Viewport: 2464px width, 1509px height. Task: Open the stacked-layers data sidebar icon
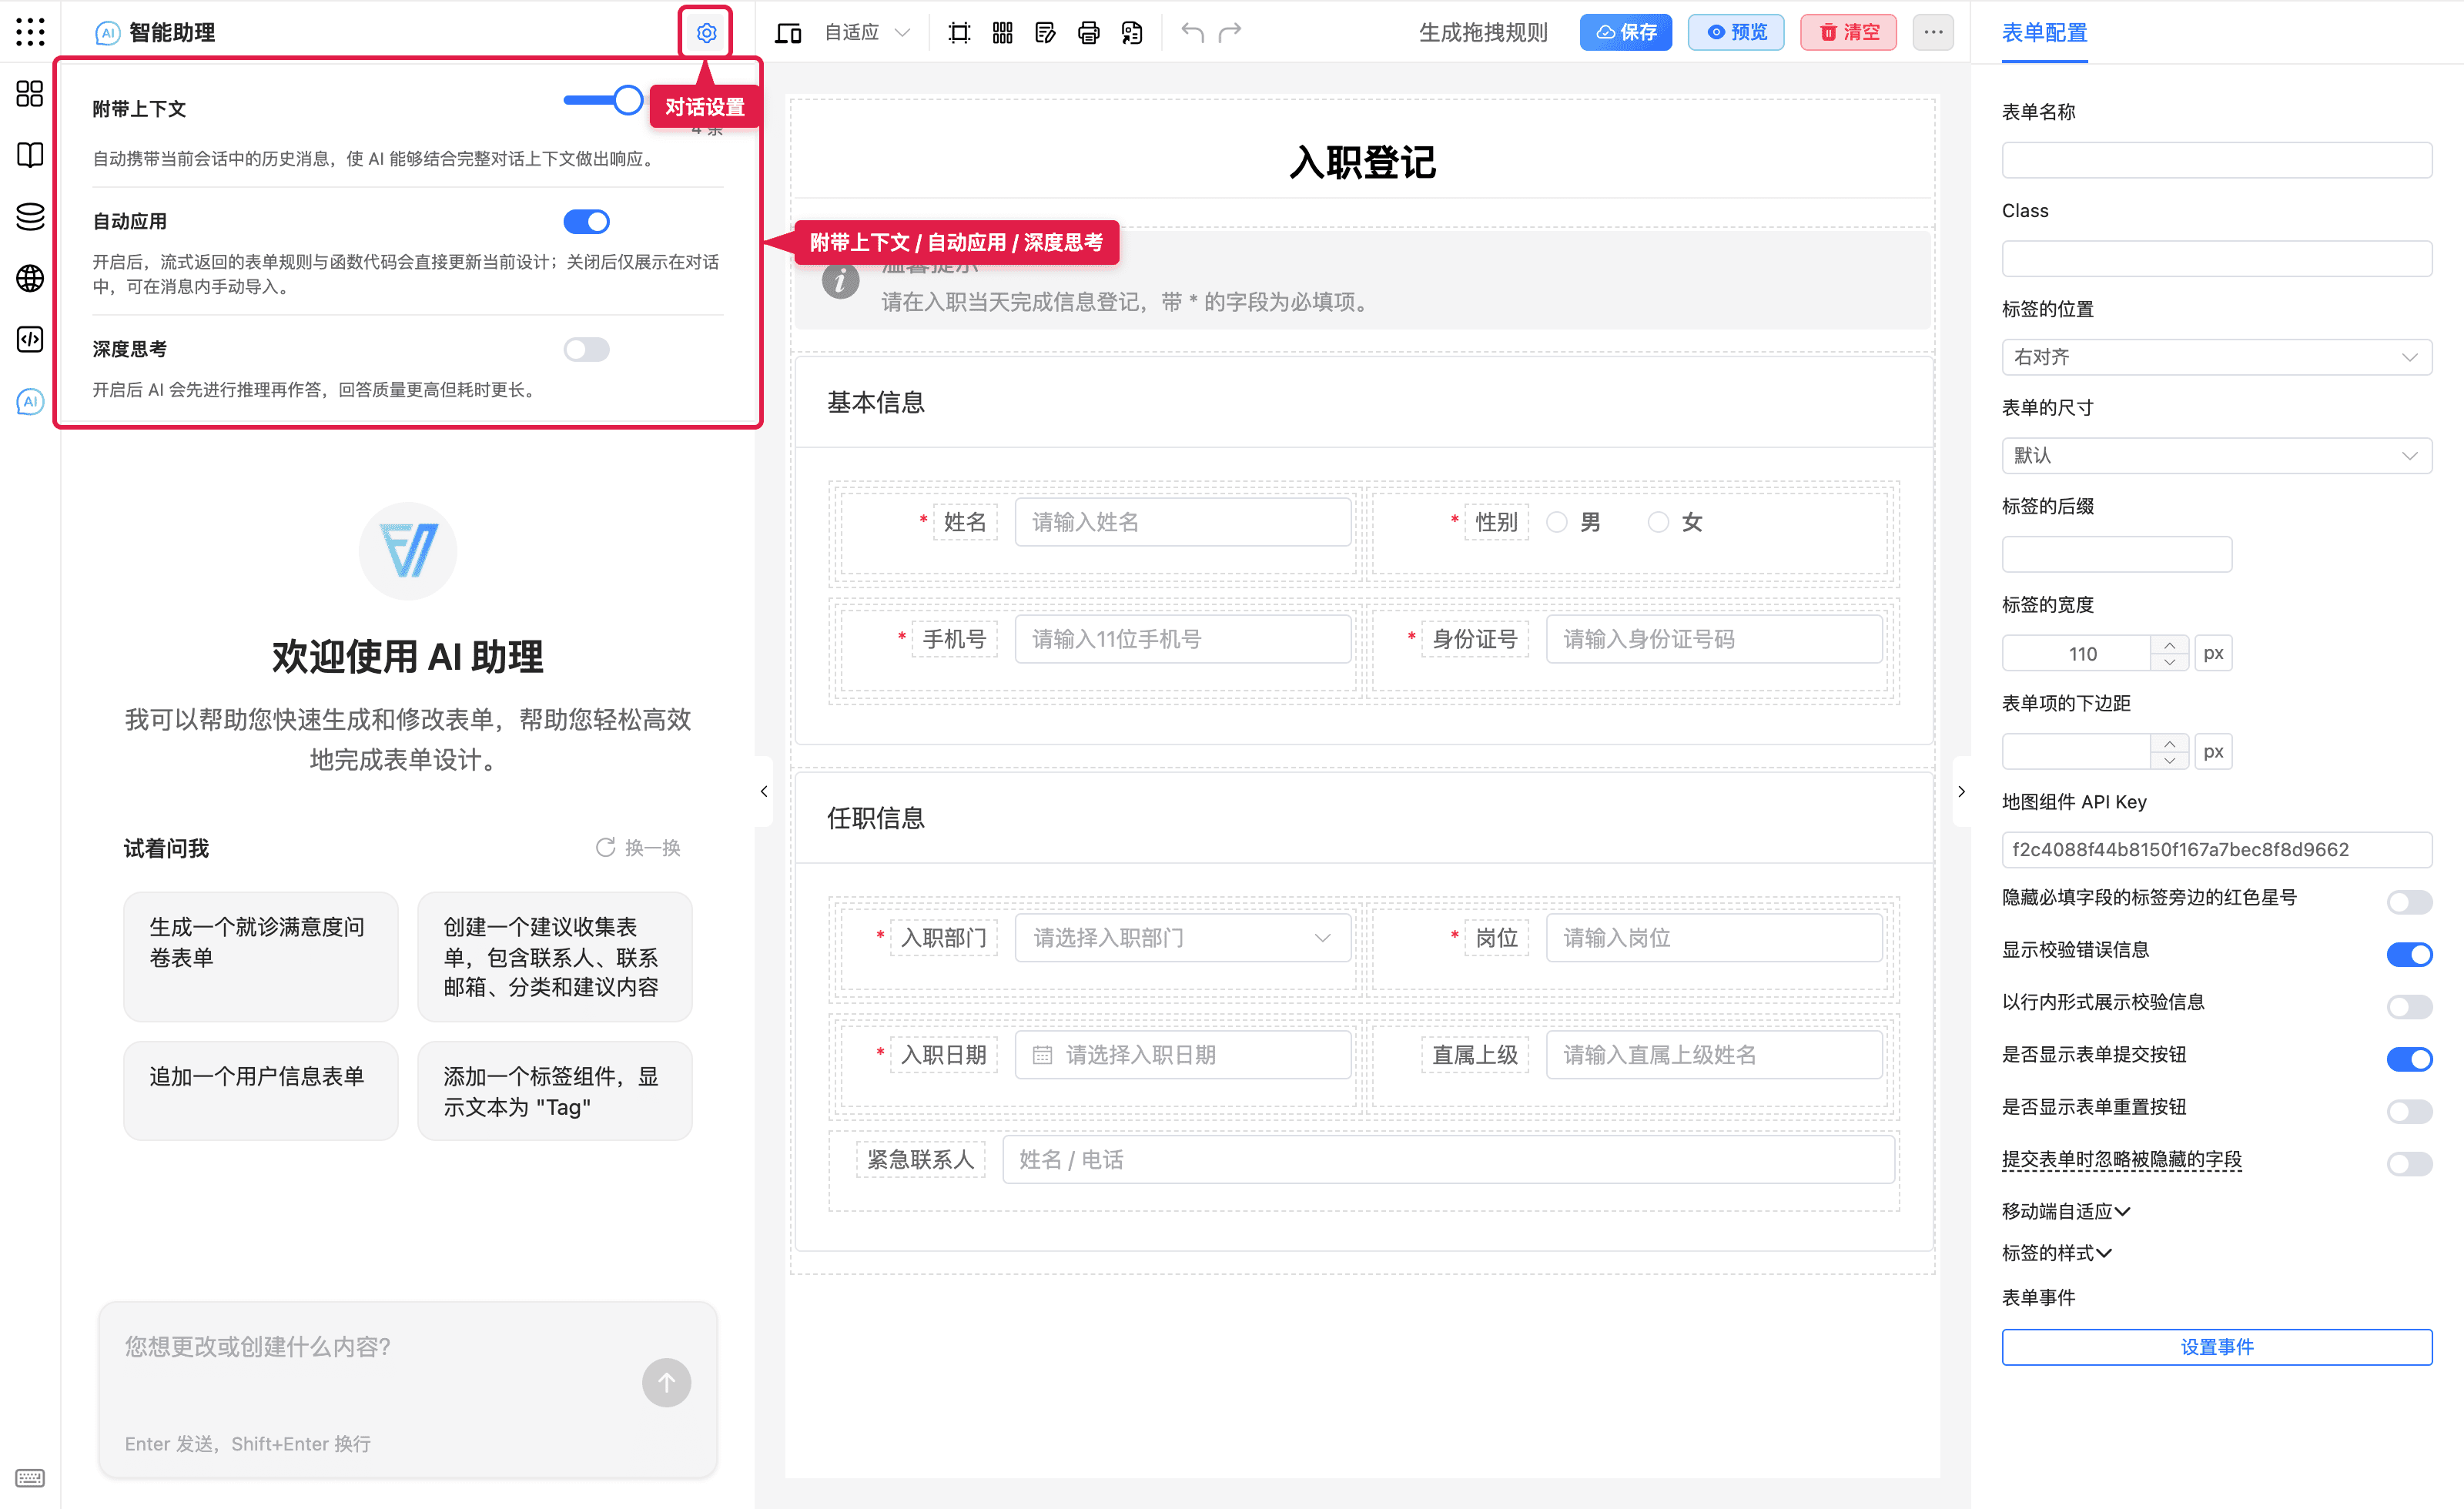point(30,216)
